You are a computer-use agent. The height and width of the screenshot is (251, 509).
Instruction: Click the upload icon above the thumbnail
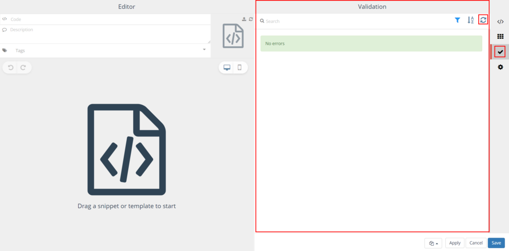point(244,19)
